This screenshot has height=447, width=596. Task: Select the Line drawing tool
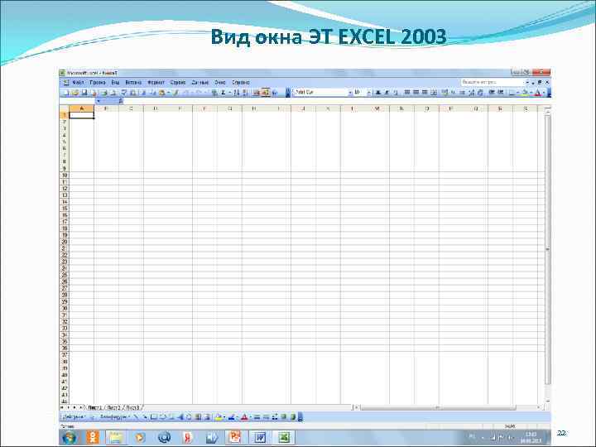[136, 417]
